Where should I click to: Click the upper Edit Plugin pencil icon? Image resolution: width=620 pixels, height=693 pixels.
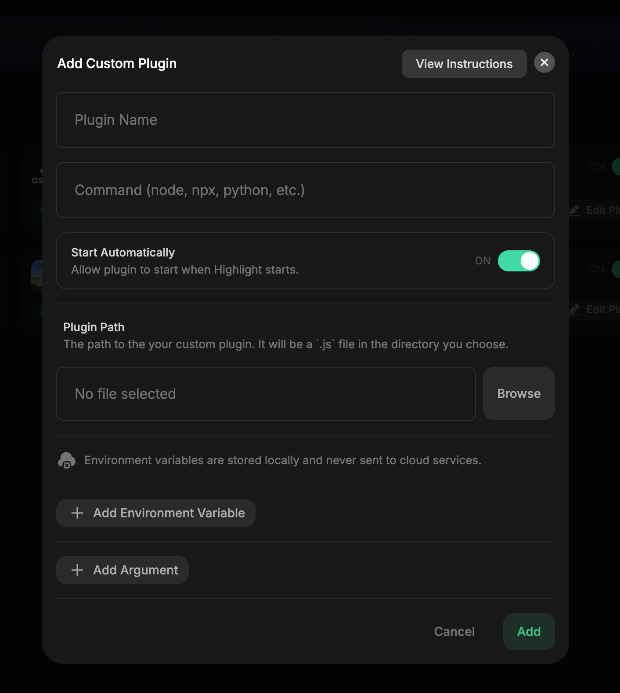[575, 210]
